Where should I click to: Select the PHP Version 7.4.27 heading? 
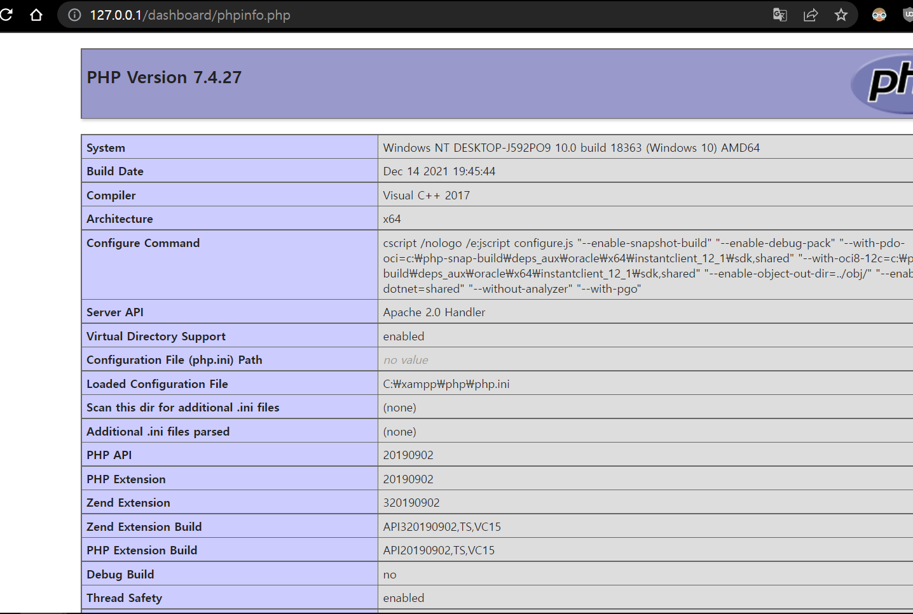[164, 77]
